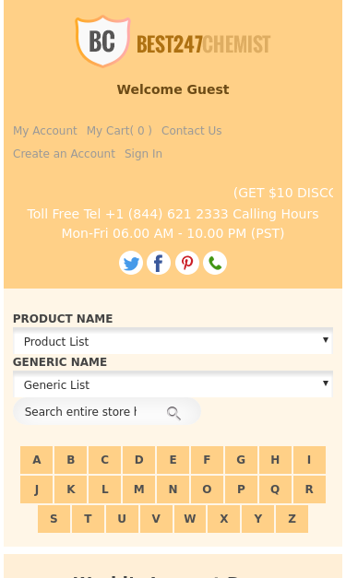The width and height of the screenshot is (346, 578).
Task: Expand the Product List dropdown
Action: pyautogui.click(x=173, y=341)
